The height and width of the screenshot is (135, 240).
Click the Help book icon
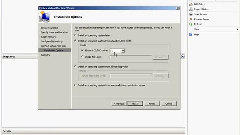pos(191,34)
